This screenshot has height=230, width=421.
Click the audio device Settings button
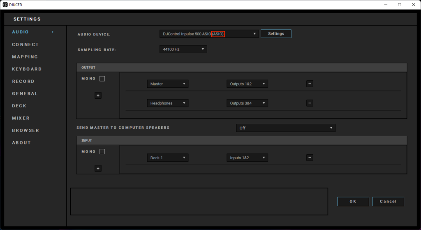[276, 34]
